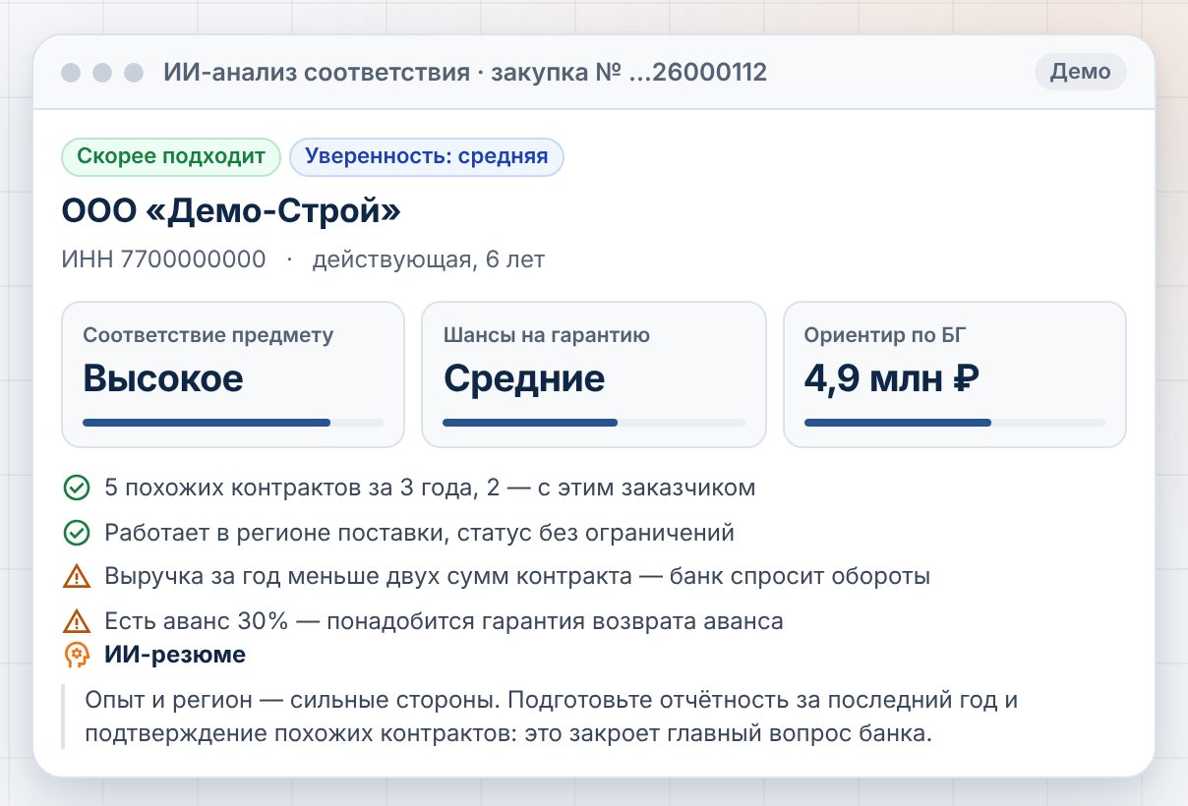Click the check icon next to region of supply line
1188x806 pixels.
click(76, 533)
